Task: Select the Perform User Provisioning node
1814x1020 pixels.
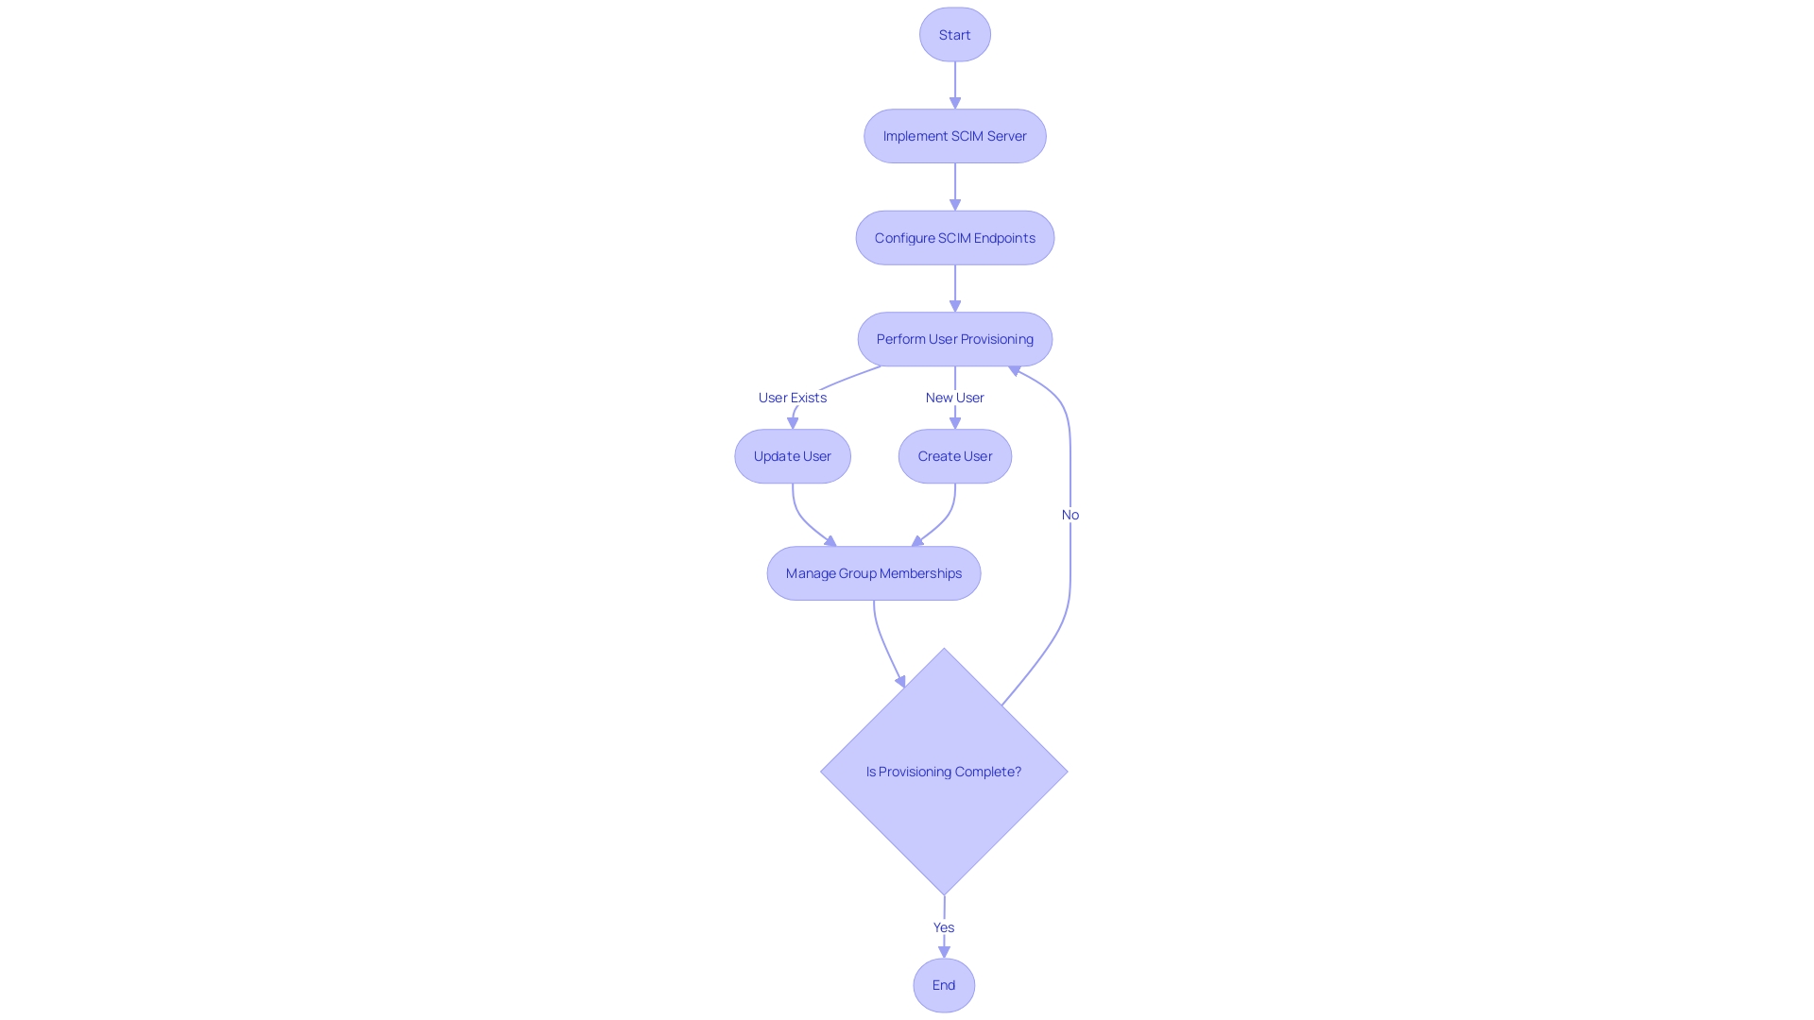Action: click(955, 339)
